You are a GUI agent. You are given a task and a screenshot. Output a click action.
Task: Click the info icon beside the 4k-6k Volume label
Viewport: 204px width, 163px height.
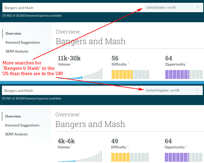pyautogui.click(x=72, y=146)
